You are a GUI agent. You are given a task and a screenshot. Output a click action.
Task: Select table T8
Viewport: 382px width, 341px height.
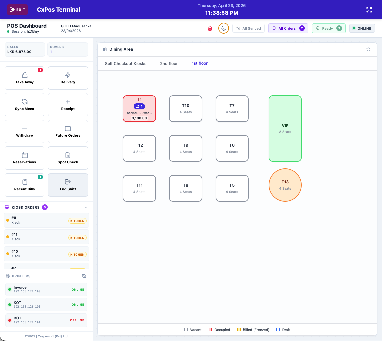tap(186, 188)
